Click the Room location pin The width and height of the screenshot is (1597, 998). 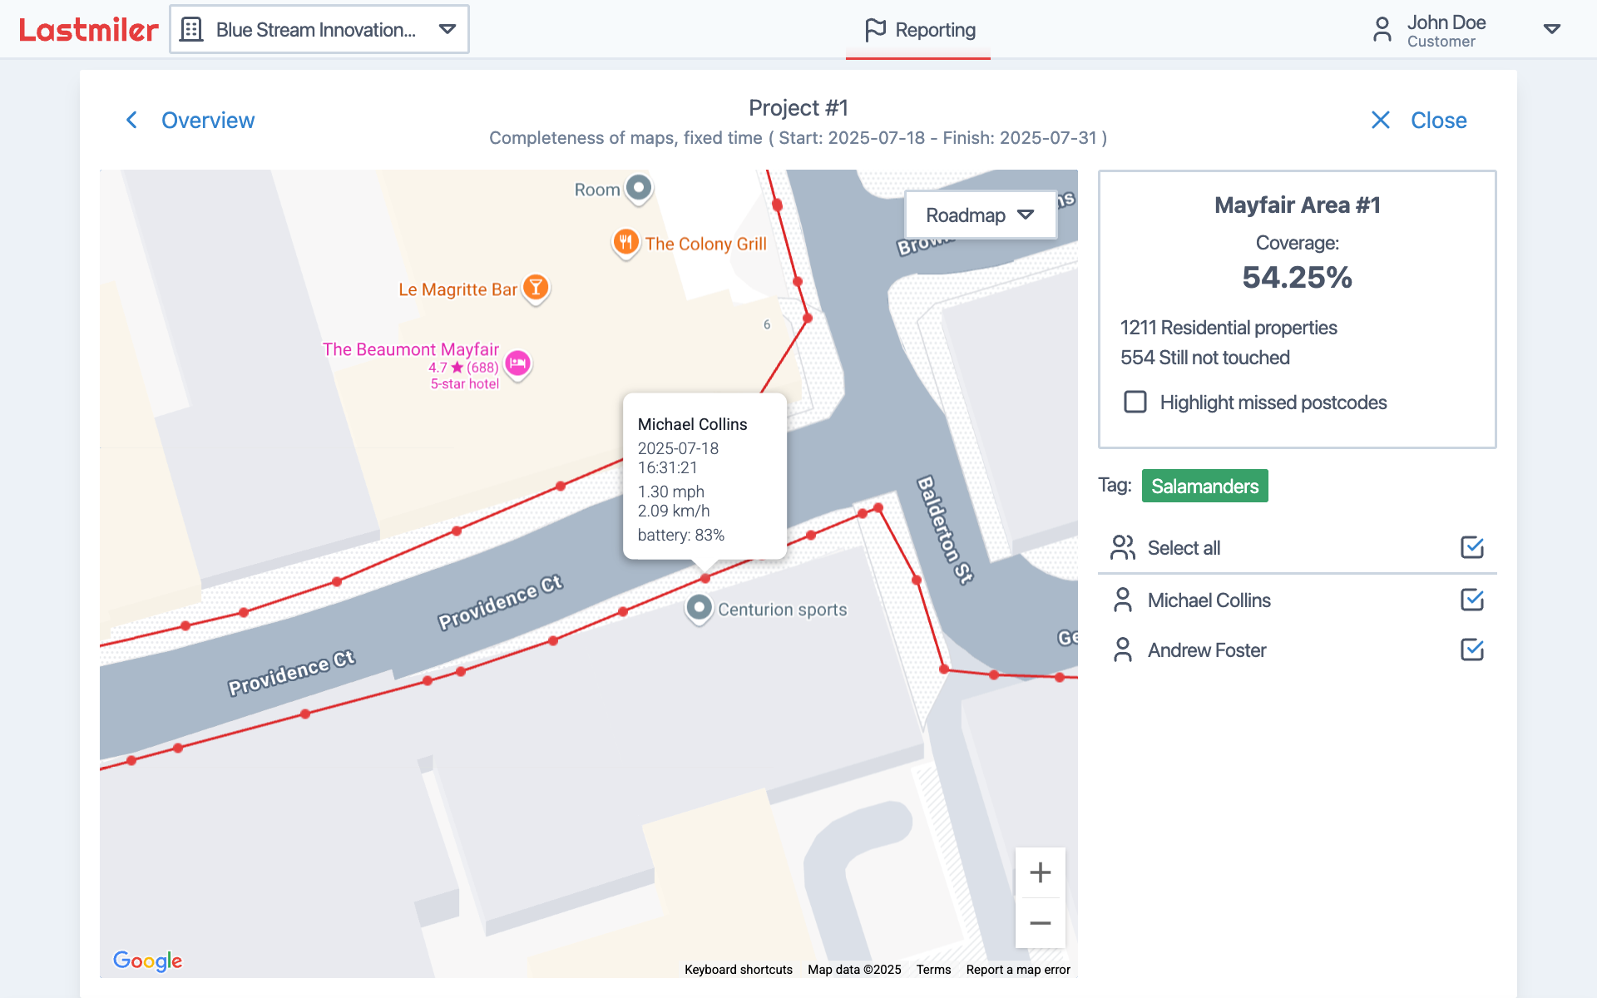pyautogui.click(x=638, y=189)
